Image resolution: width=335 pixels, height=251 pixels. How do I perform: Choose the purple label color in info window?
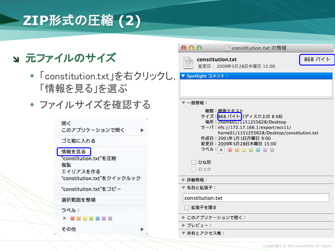(x=265, y=150)
